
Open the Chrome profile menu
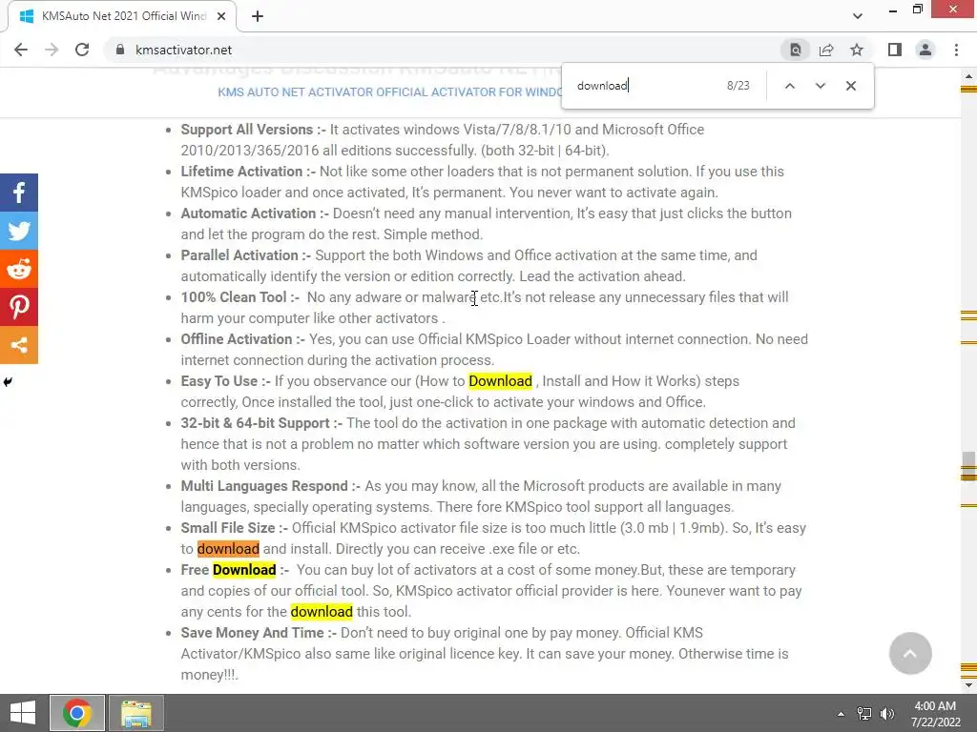925,50
